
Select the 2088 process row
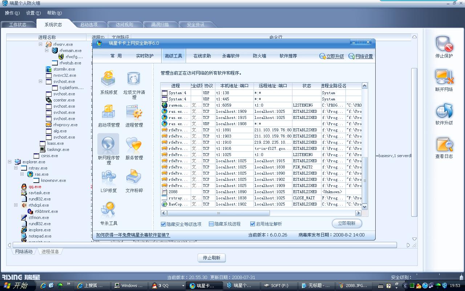[262, 192]
